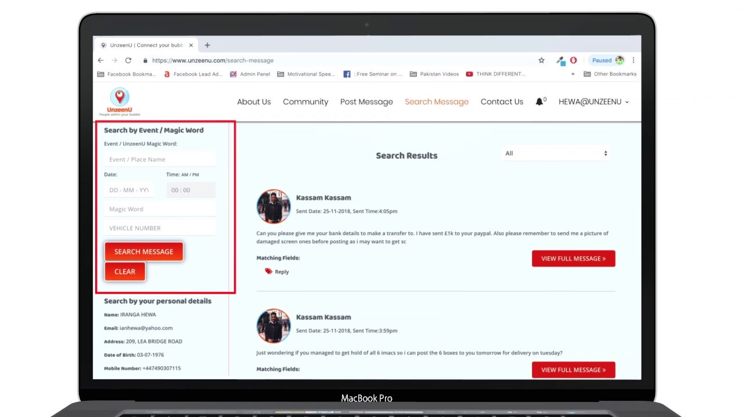This screenshot has height=417, width=742.
Task: Click the UnzeenU logo
Action: click(119, 102)
